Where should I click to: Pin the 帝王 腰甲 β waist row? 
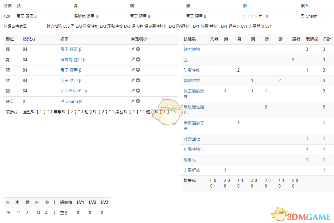[133, 80]
